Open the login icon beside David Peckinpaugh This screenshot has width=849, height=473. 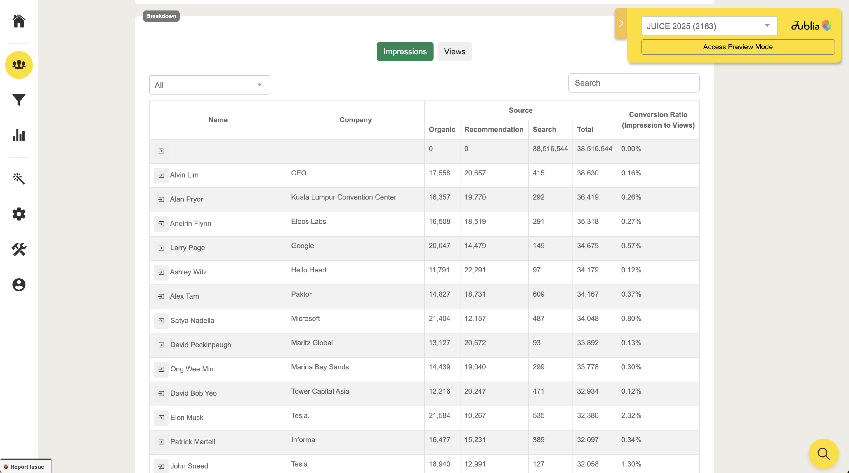coord(161,345)
